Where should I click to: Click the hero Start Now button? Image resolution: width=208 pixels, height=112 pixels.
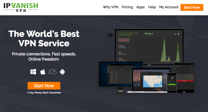coord(44,85)
